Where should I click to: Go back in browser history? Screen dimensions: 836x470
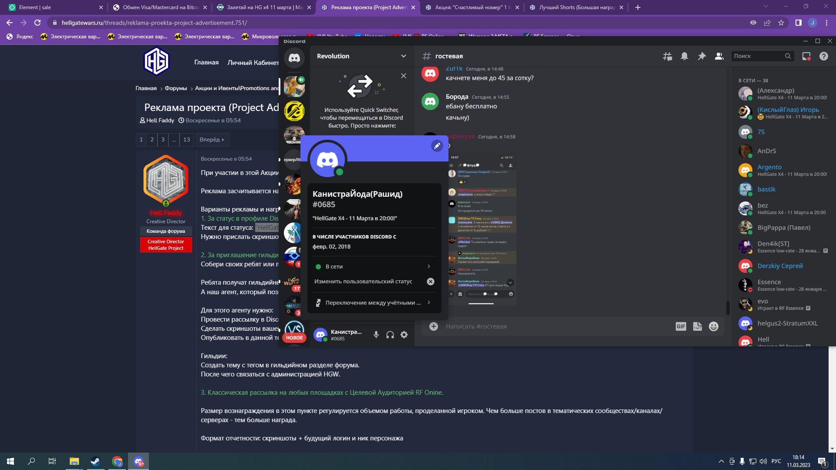[x=10, y=23]
